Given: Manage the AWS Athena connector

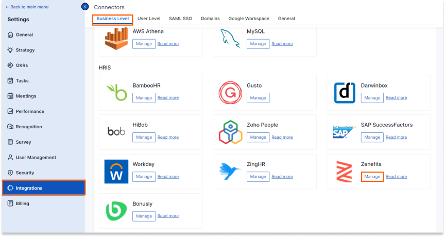Looking at the screenshot, I should point(144,44).
